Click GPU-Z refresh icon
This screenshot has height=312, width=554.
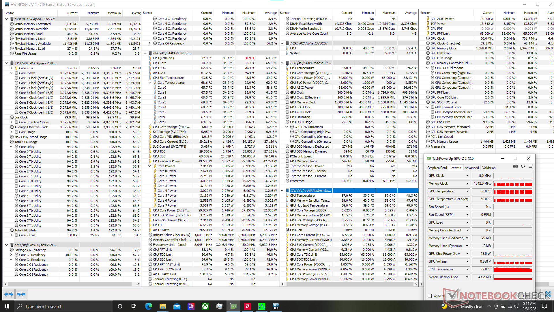(x=523, y=166)
